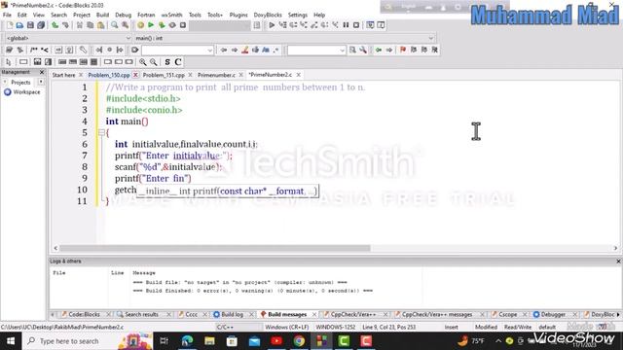This screenshot has width=623, height=350.
Task: Open the toolbar search text combo box
Action: click(x=316, y=50)
